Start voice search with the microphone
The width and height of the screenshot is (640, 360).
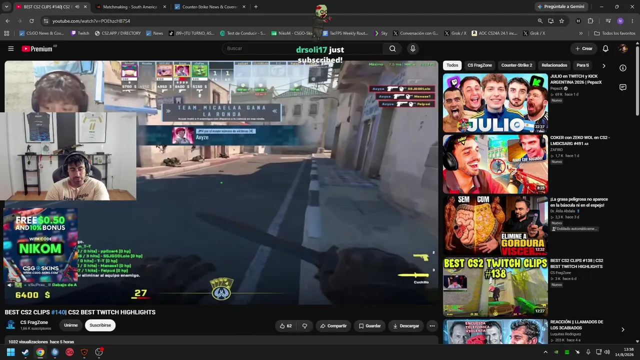412,48
